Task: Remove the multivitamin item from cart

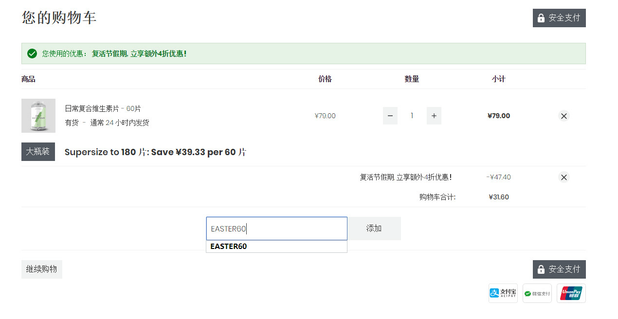Action: point(564,116)
